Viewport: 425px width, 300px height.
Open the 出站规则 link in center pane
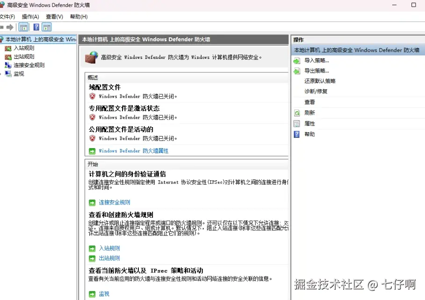pyautogui.click(x=109, y=258)
